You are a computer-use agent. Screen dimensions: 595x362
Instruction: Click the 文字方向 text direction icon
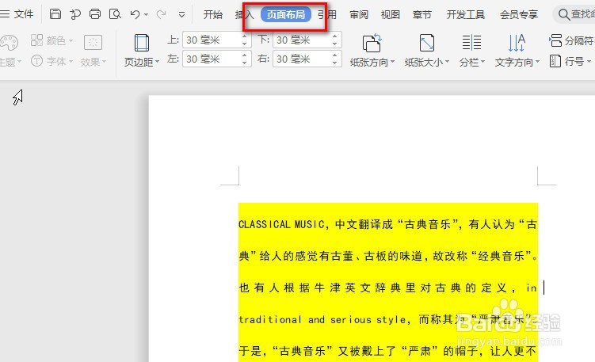tap(517, 43)
